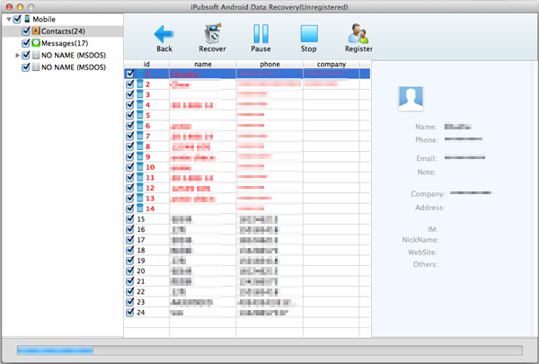Click the scan progress bar
The height and width of the screenshot is (364, 539).
tap(269, 351)
